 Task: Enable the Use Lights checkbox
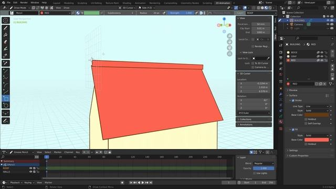coord(254,173)
